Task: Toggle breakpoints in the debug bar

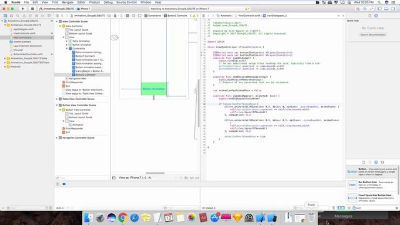Action: click(x=64, y=184)
